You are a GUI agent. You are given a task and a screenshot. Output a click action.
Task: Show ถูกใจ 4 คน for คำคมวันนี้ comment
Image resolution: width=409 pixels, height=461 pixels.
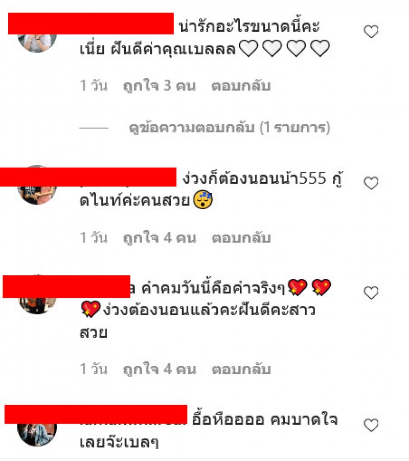pos(159,369)
